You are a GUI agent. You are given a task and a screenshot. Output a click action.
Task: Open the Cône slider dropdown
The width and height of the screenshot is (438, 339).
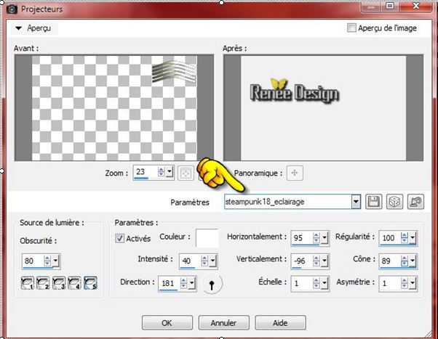pyautogui.click(x=413, y=261)
